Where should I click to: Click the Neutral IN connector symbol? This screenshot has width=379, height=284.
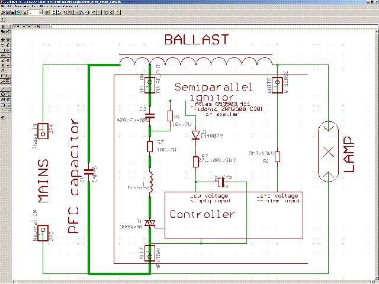[x=43, y=233]
